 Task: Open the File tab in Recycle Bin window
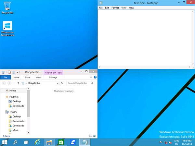pos(6,77)
